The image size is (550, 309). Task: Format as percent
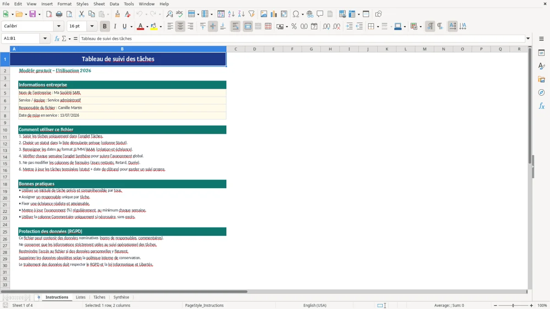pyautogui.click(x=294, y=27)
